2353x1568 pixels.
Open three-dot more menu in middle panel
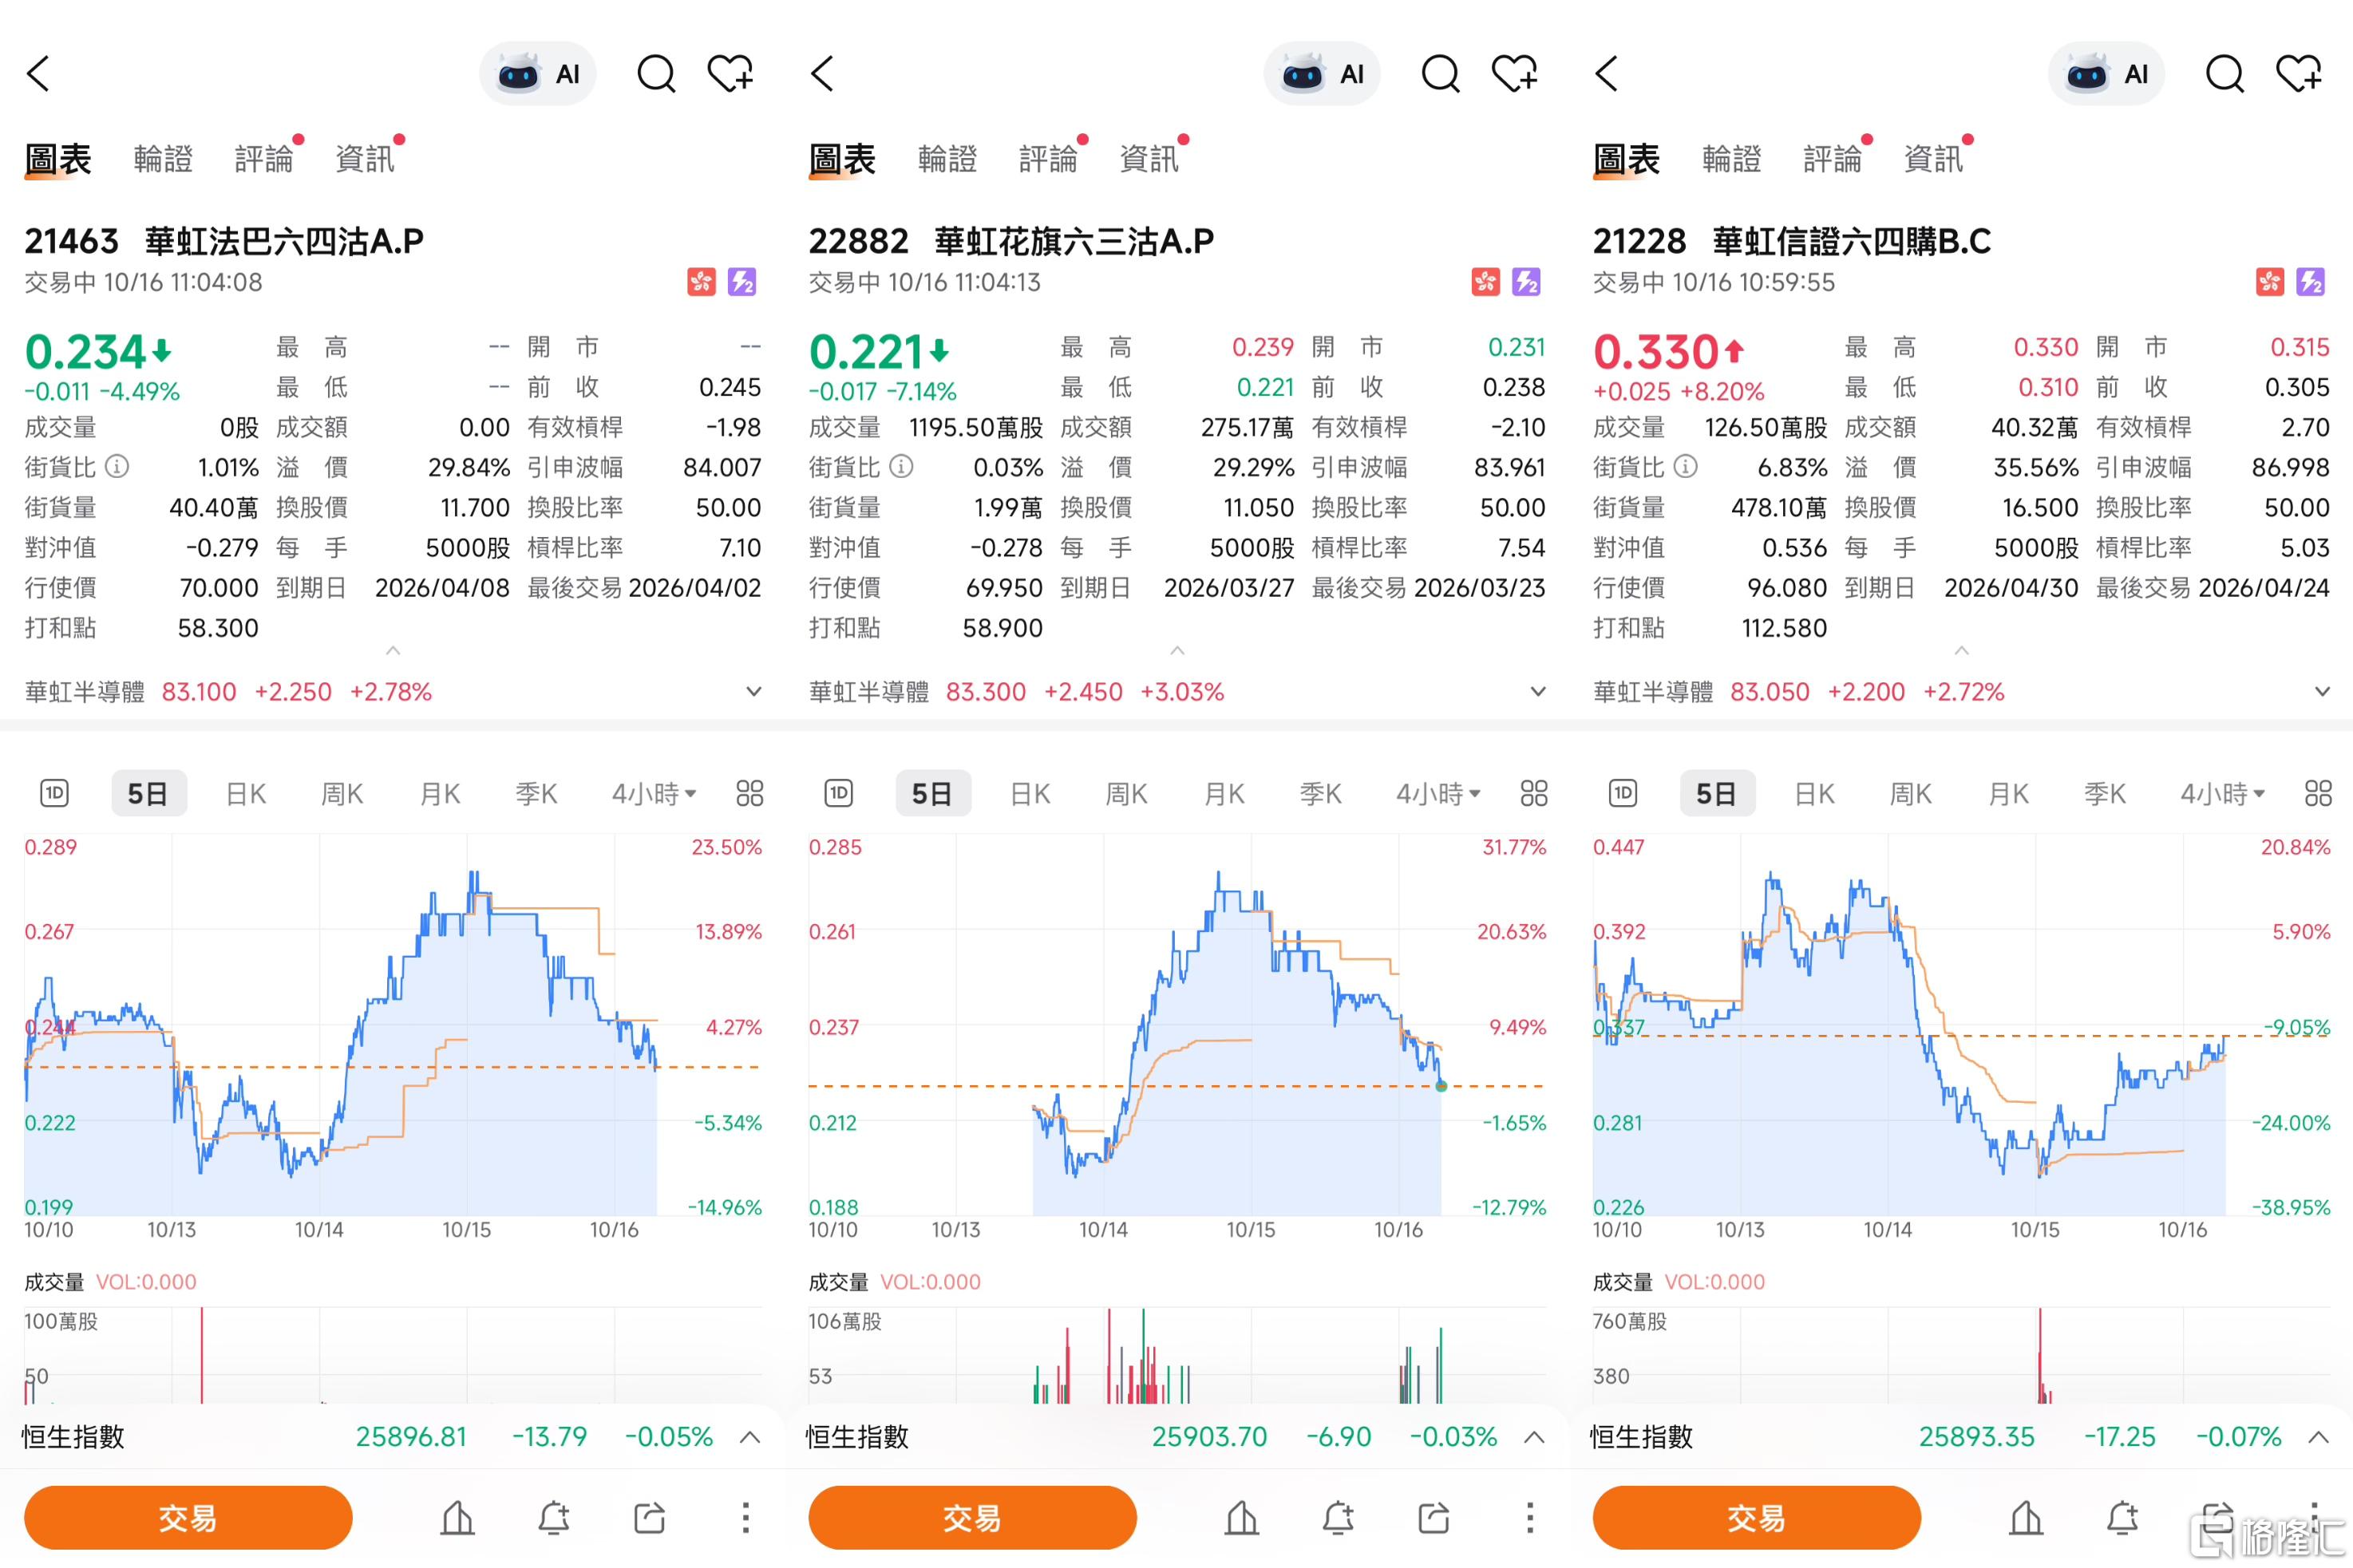[1529, 1518]
